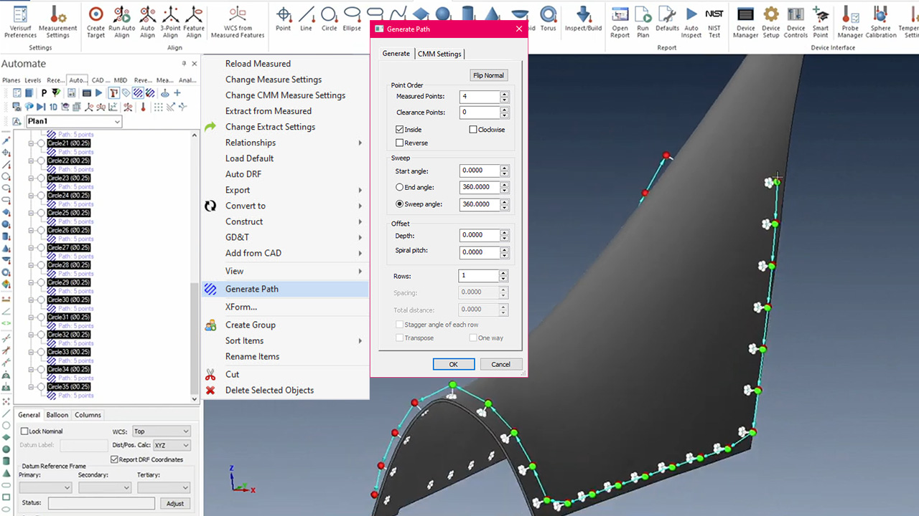Click the Run Plan icon
The image size is (919, 516).
(643, 22)
